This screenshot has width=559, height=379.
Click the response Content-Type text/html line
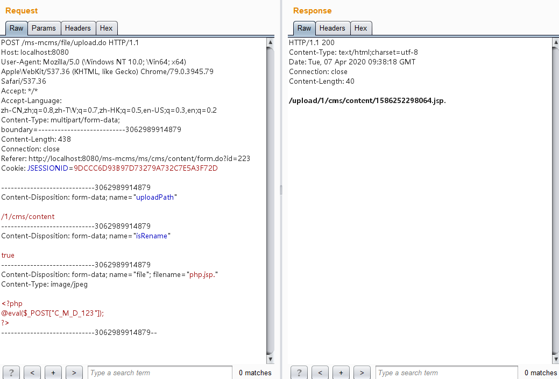click(x=353, y=52)
